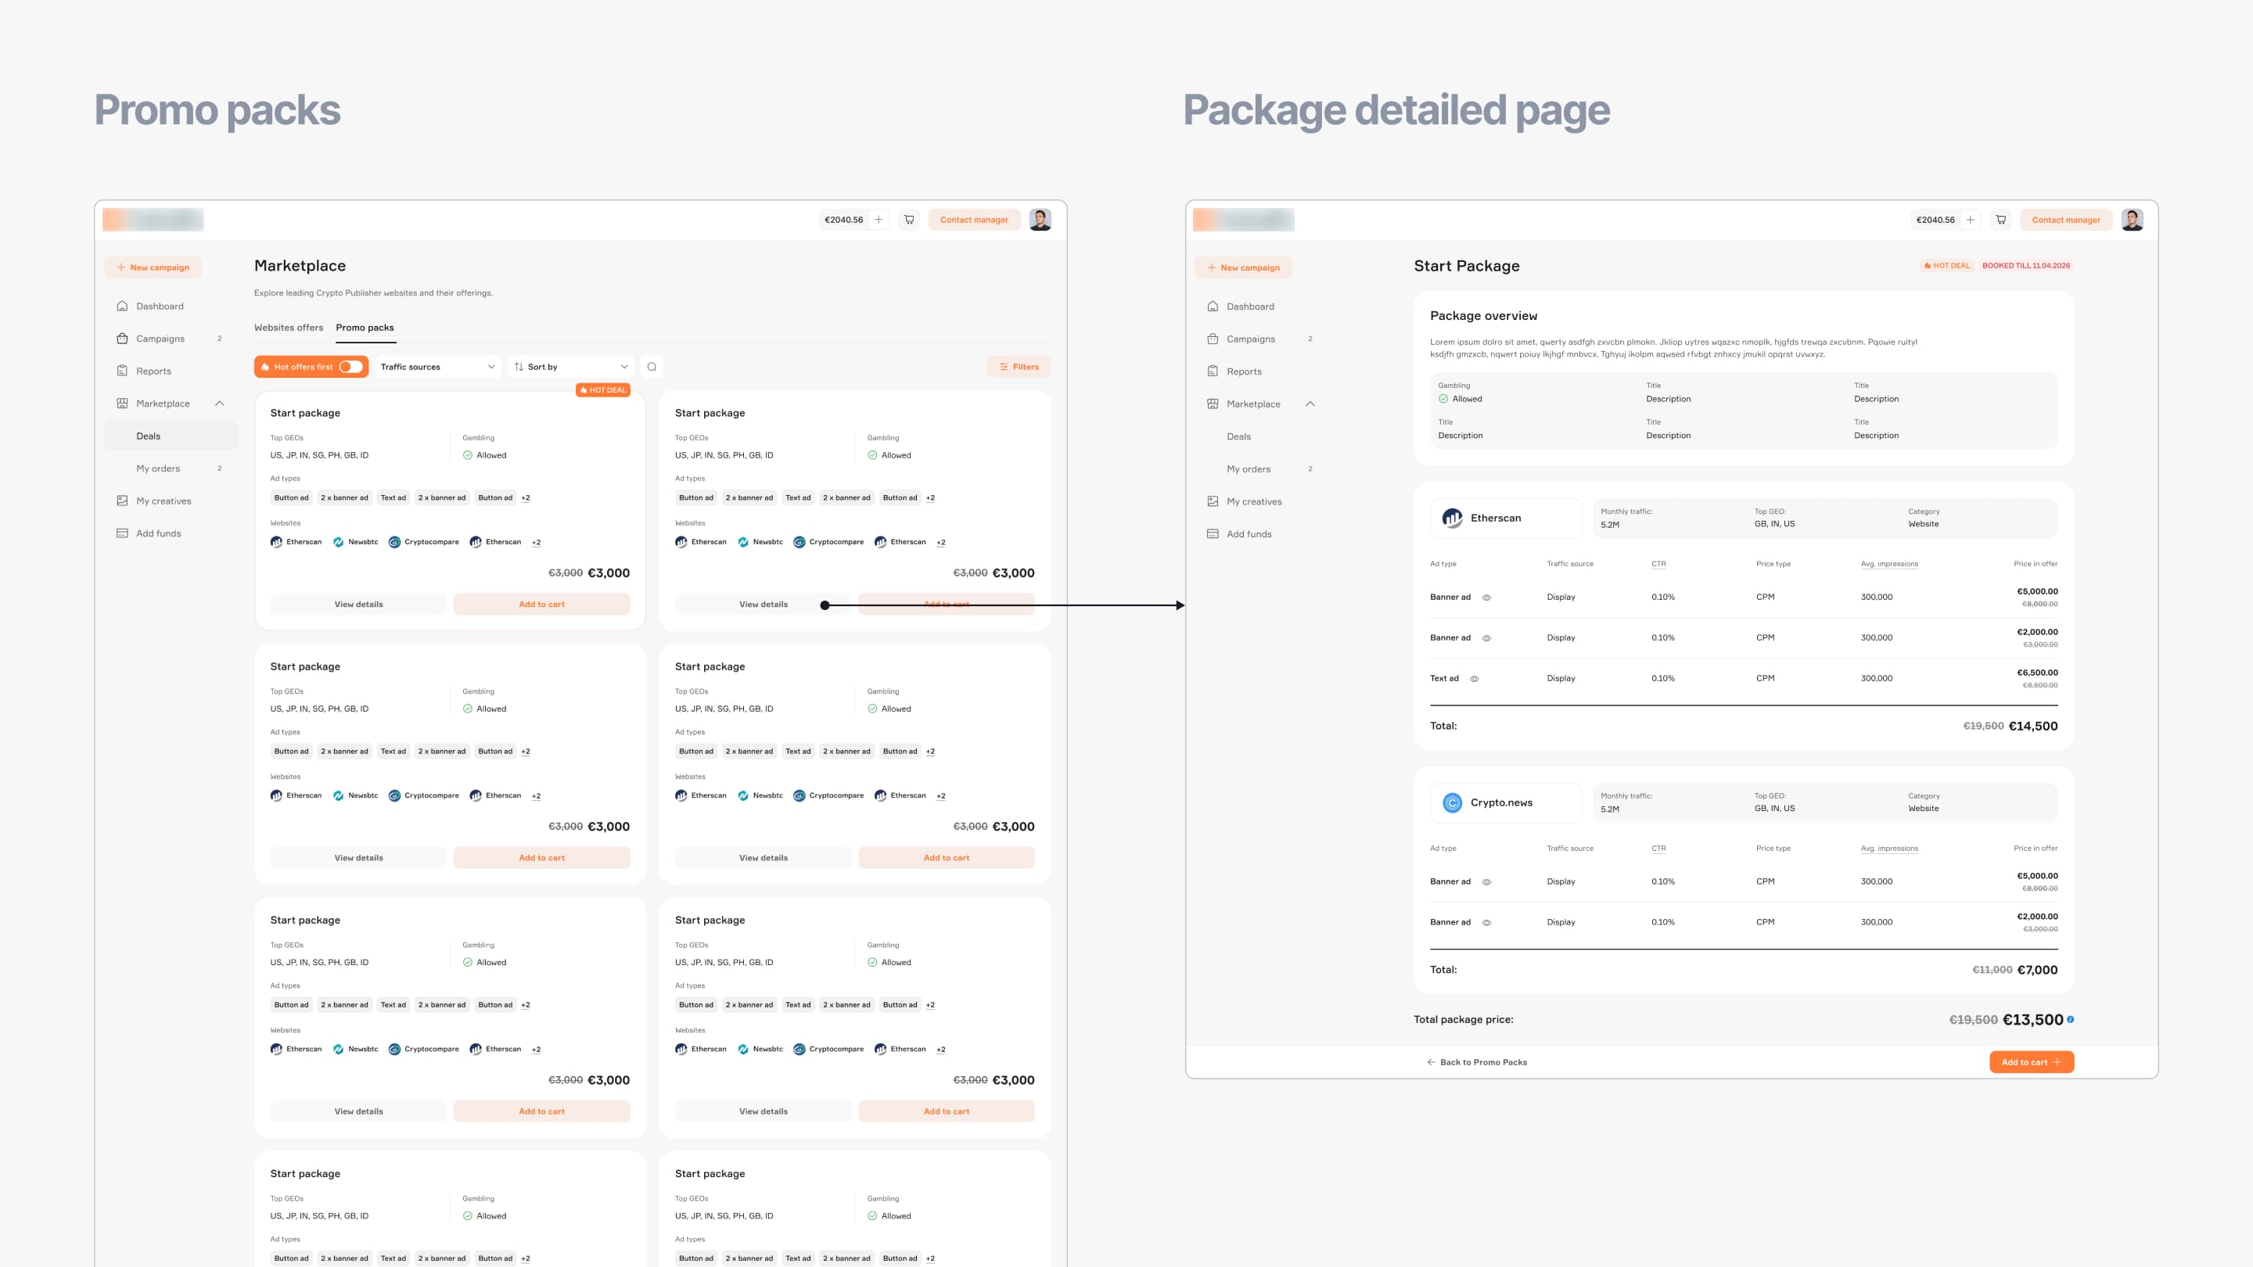Open Campaigns in the detail page sidebar
Screen dimensions: 2253x1267
point(1251,339)
